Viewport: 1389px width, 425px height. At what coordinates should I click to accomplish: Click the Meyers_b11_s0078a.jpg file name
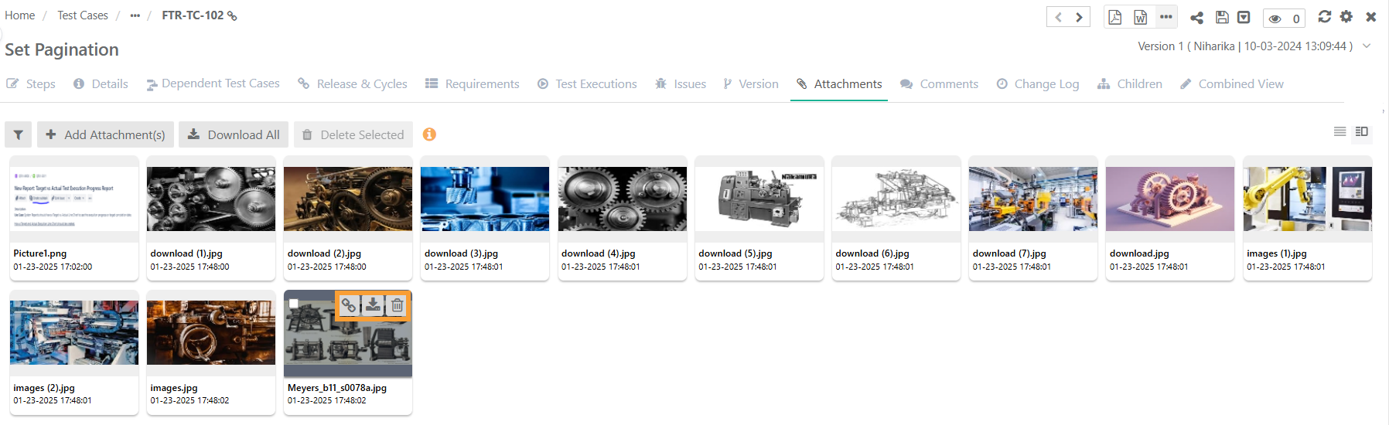[337, 388]
